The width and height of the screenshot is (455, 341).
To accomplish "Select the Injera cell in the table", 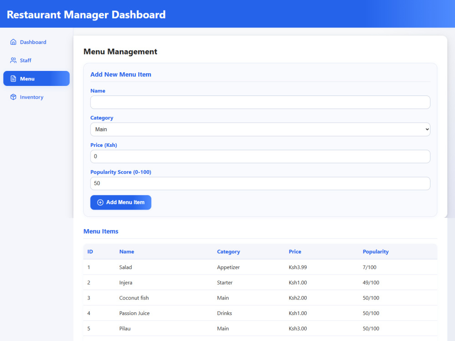I will (126, 283).
